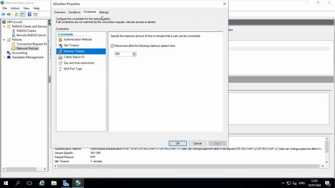Viewport: 335px width, 188px height.
Task: Collapse the Policies tree node
Action: point(4,40)
